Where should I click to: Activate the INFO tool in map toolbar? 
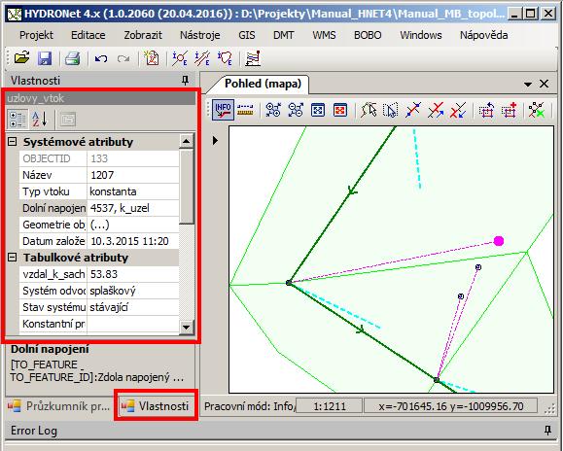coord(223,110)
